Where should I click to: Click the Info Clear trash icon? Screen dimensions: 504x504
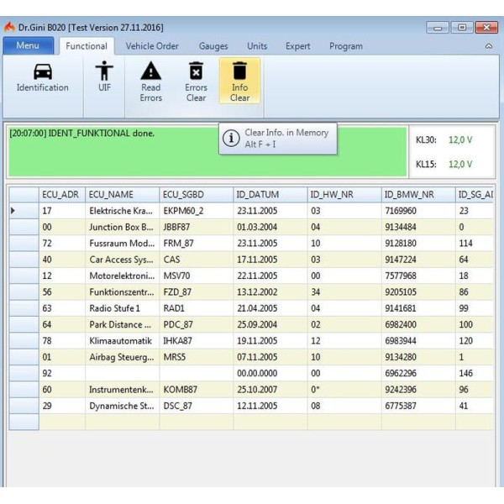[x=239, y=71]
